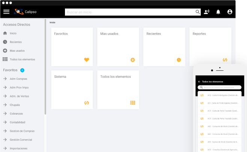Click the grid icon beside Todos los elementos in sidebar
This screenshot has width=247, height=152.
[5, 59]
